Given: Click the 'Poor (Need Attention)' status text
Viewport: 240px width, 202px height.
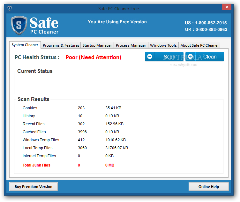Looking at the screenshot, I should click(94, 57).
